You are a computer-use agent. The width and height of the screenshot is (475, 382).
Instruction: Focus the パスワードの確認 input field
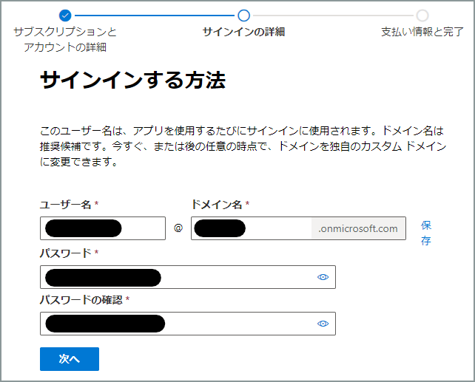tap(188, 324)
